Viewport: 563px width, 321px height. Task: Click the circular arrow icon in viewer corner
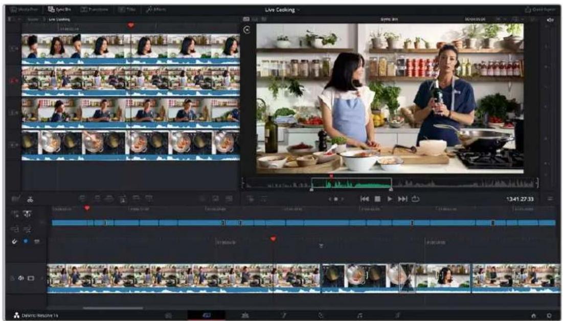click(x=246, y=30)
